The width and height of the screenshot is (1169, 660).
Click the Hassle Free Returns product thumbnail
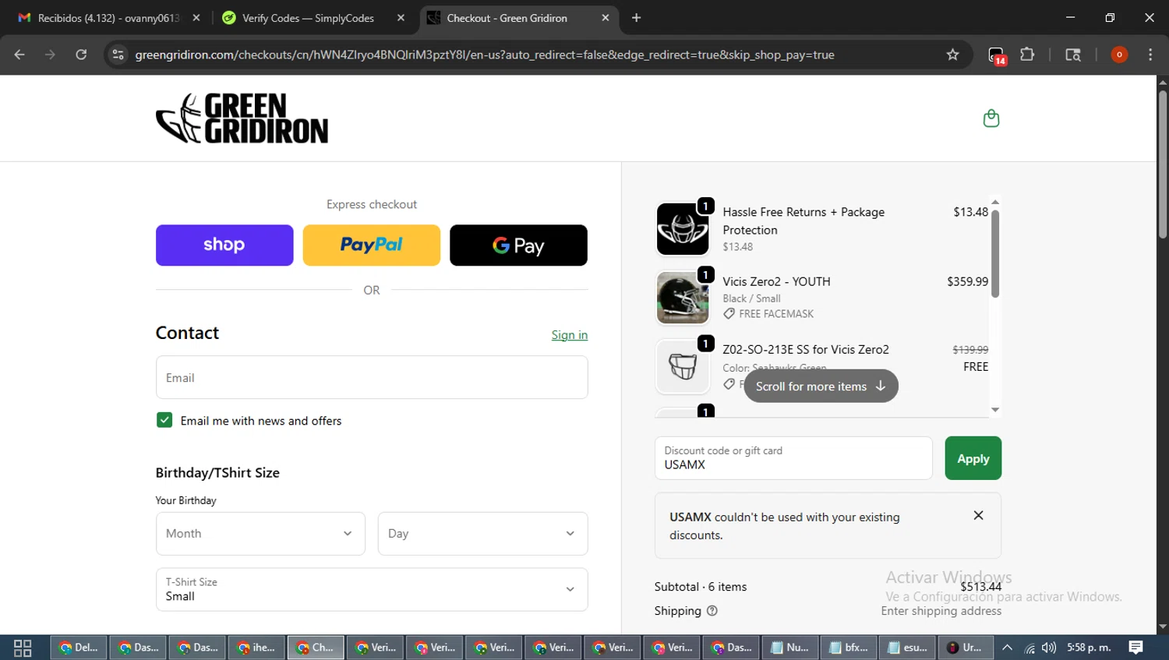[683, 229]
